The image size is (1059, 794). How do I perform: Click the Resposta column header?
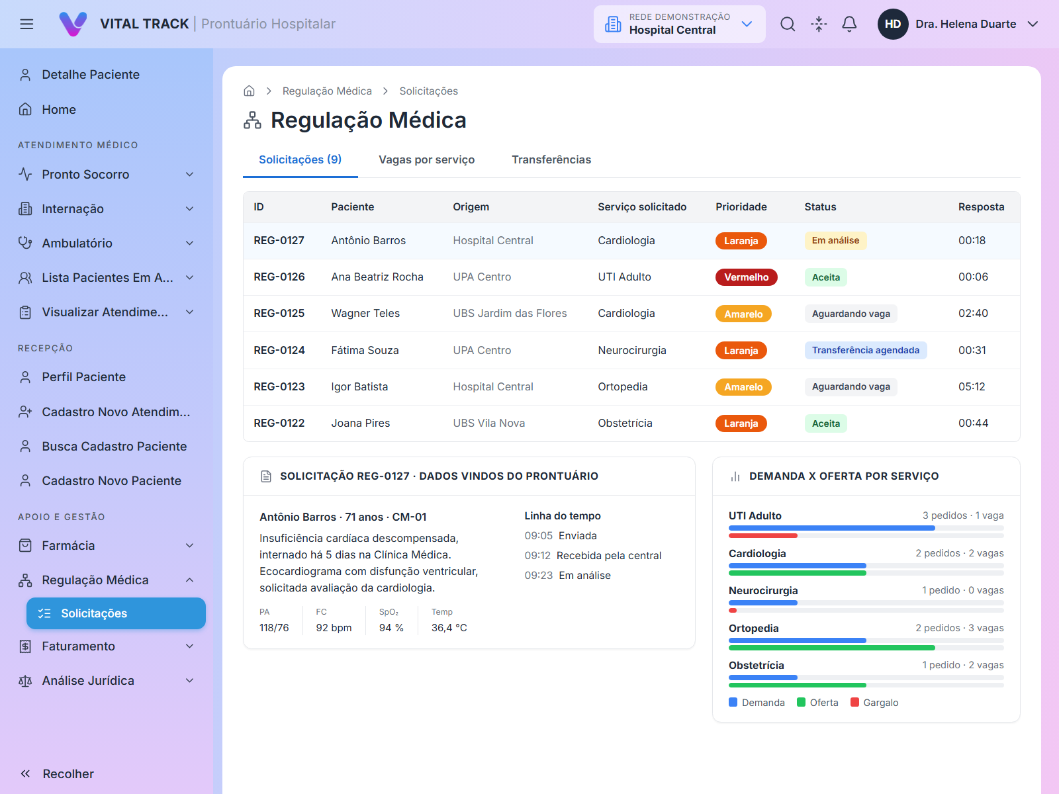[981, 206]
